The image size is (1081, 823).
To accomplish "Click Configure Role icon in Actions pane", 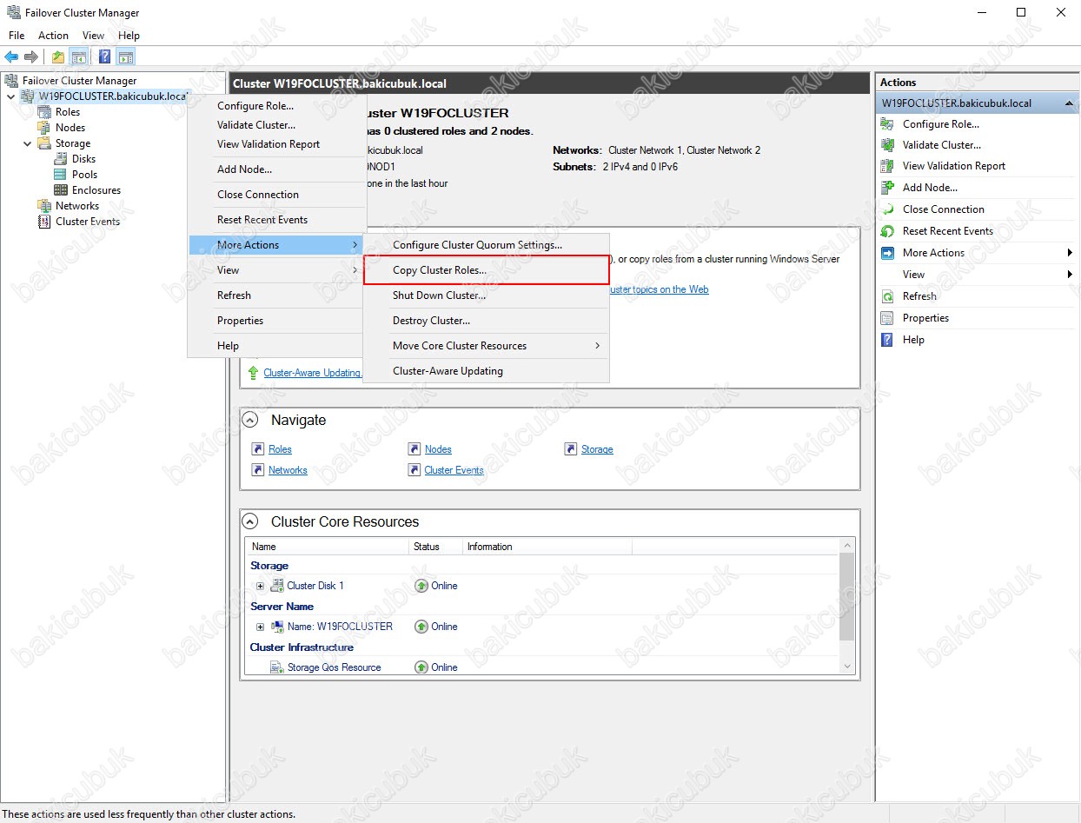I will click(887, 124).
